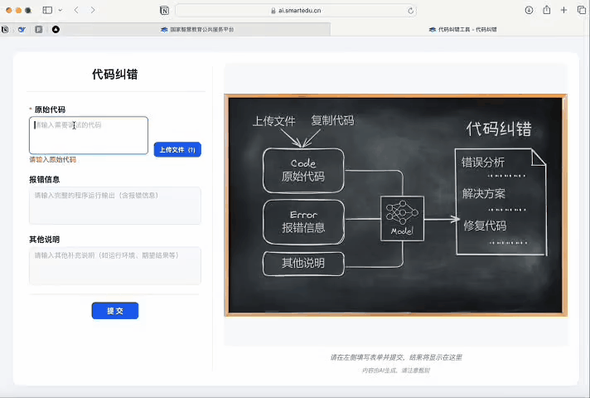This screenshot has width=590, height=398.
Task: Submit the form with 提交 button
Action: coord(114,311)
